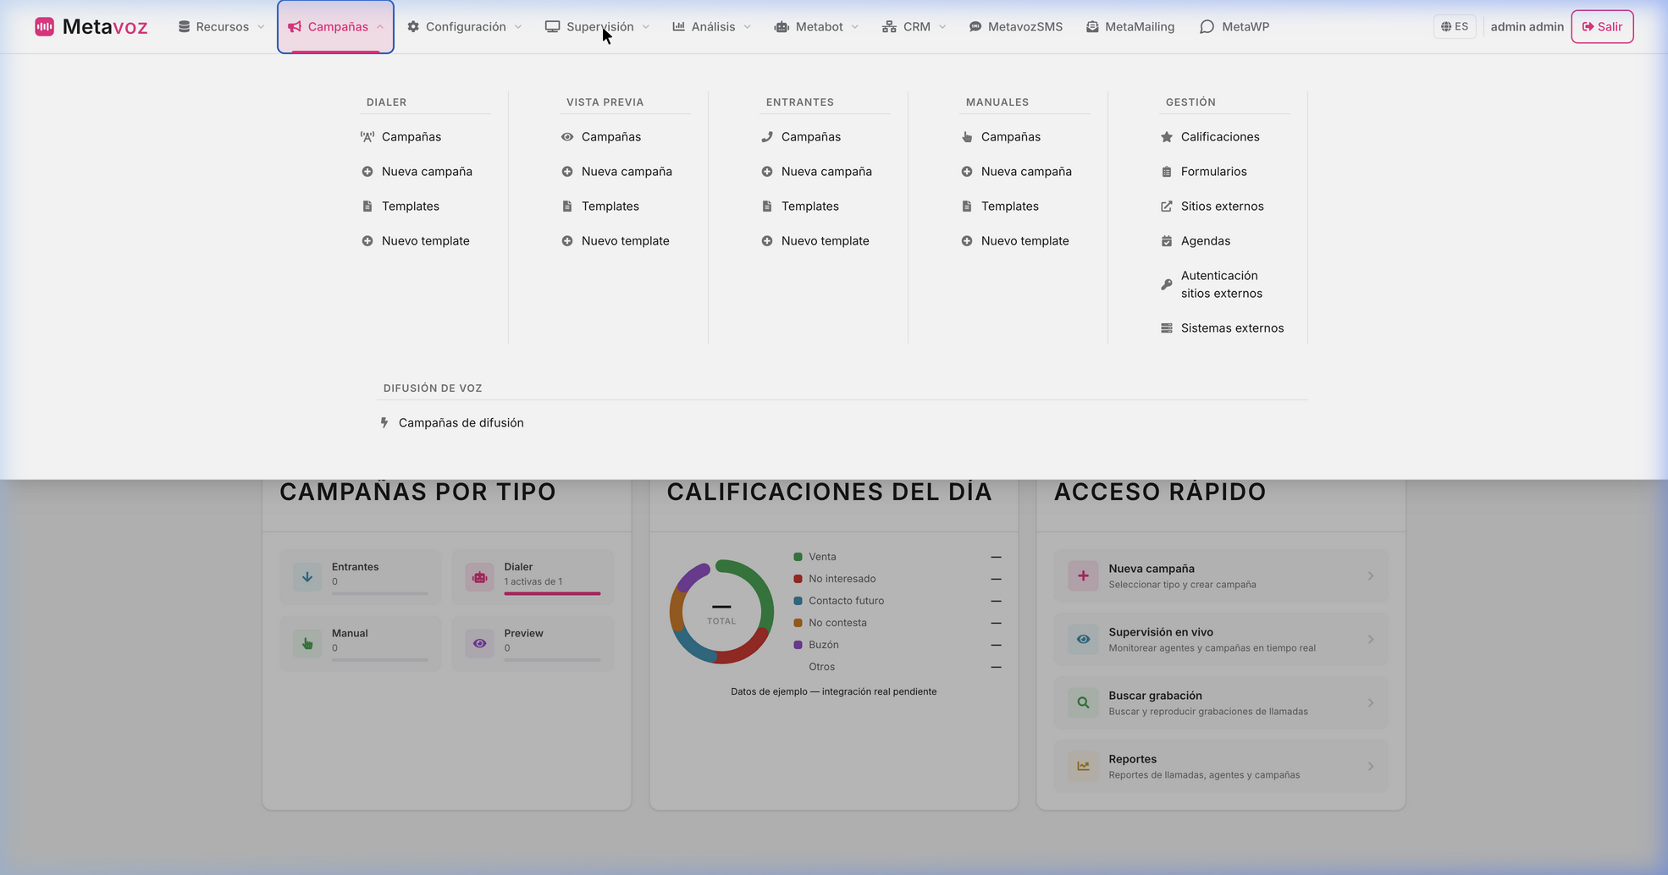This screenshot has height=875, width=1668.
Task: Open Templates under Manuales
Action: click(x=1010, y=206)
